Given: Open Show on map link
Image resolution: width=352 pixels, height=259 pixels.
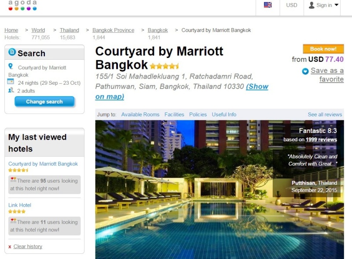Looking at the screenshot, I should [182, 91].
